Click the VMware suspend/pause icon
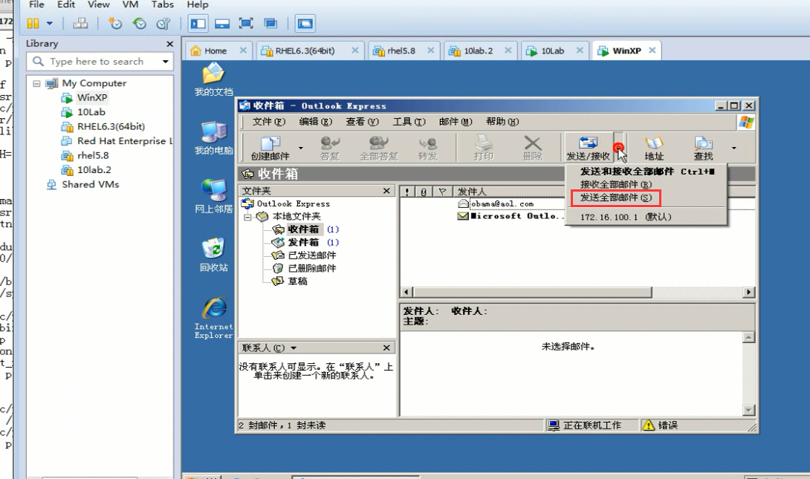The width and height of the screenshot is (810, 479). click(x=33, y=23)
